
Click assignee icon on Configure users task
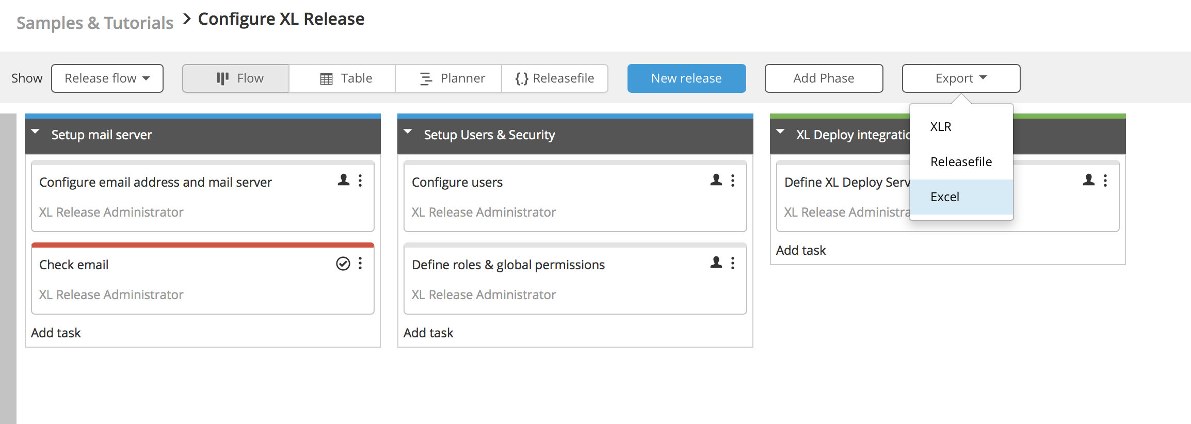[x=716, y=180]
